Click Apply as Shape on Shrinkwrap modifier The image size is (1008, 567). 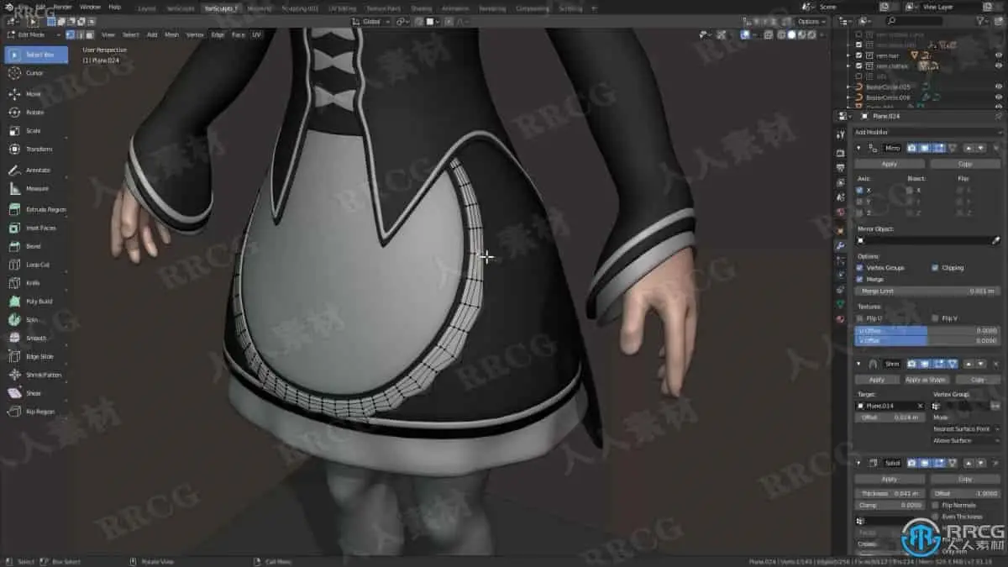point(925,380)
